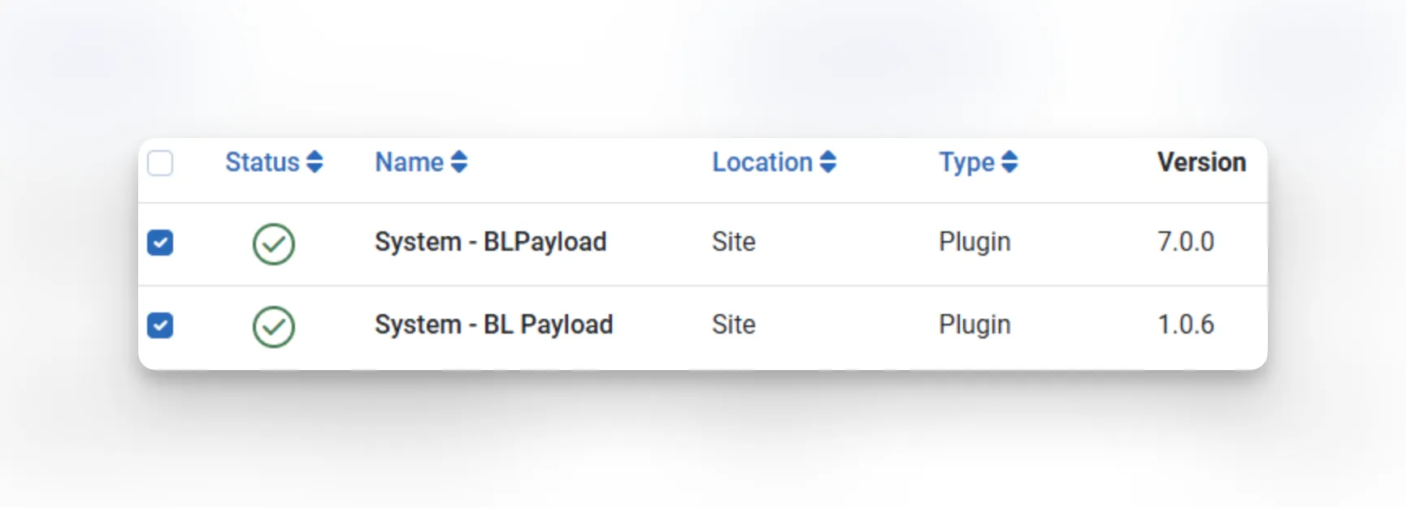Click the green status check icon for System - BL Payload
1406x508 pixels.
pyautogui.click(x=273, y=326)
